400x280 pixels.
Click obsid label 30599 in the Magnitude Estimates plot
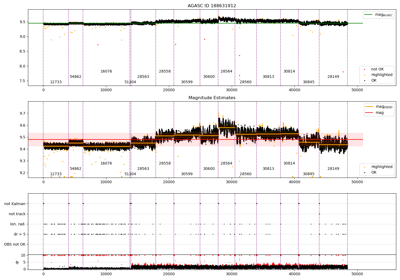point(187,174)
